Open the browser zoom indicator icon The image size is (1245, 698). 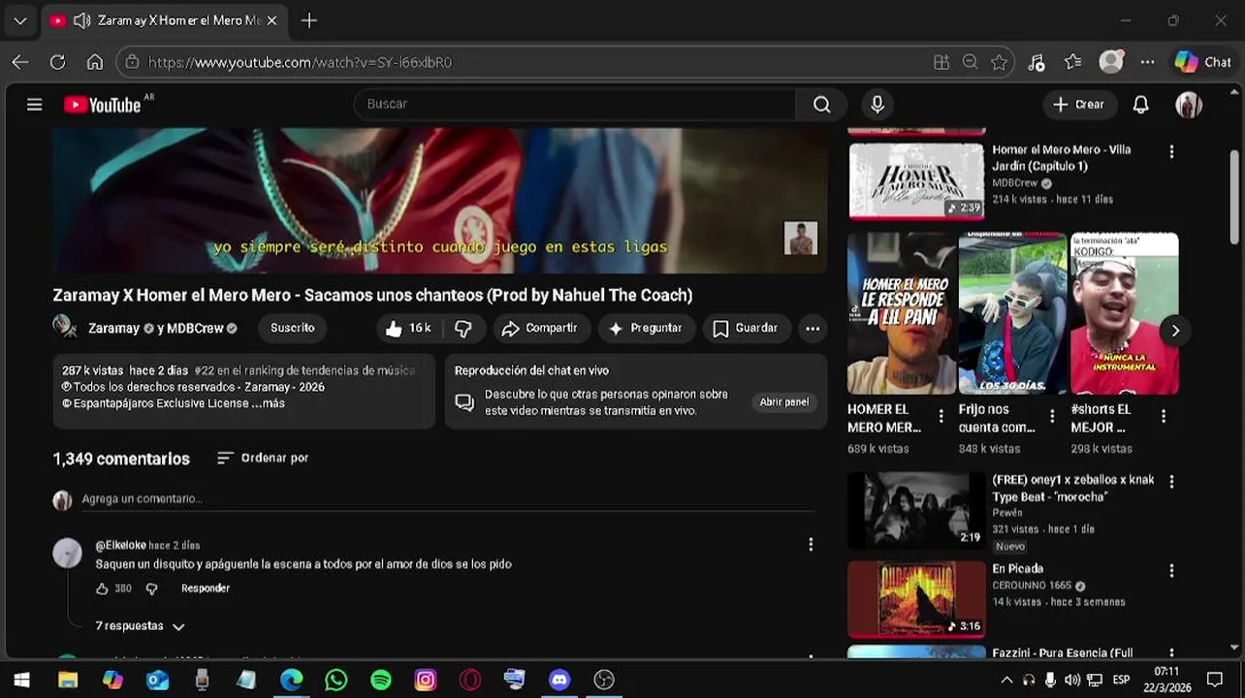pos(970,62)
